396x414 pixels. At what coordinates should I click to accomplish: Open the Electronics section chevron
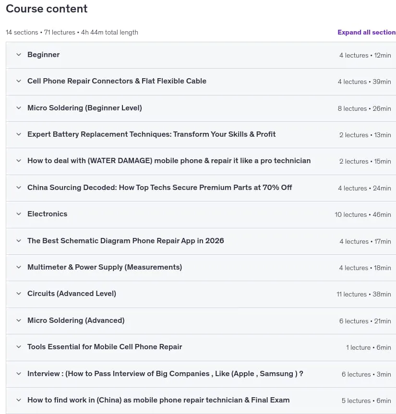pos(19,214)
